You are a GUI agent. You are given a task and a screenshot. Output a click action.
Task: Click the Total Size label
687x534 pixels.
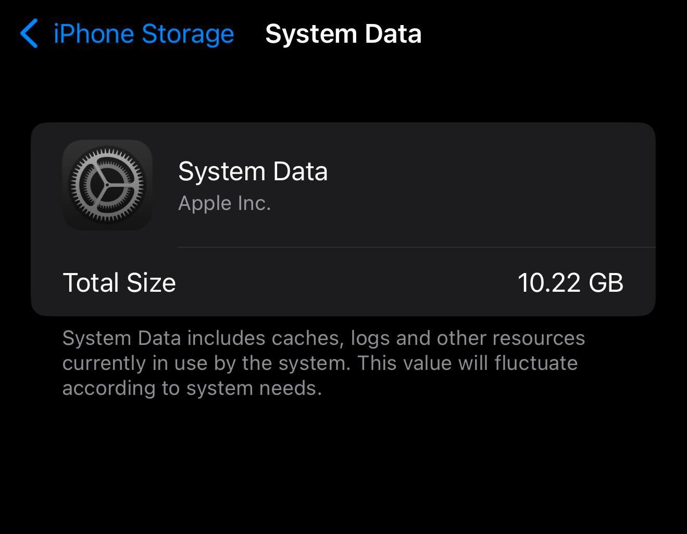click(x=119, y=283)
